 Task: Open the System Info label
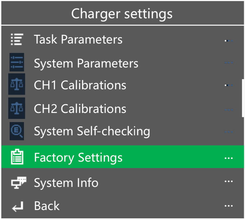pos(66,183)
